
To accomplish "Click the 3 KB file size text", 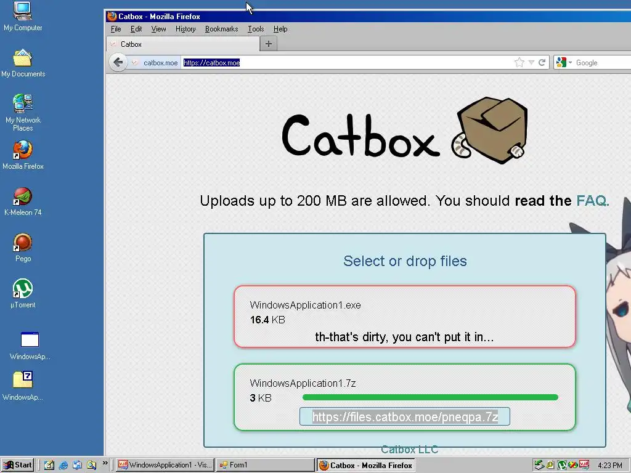I will click(261, 398).
